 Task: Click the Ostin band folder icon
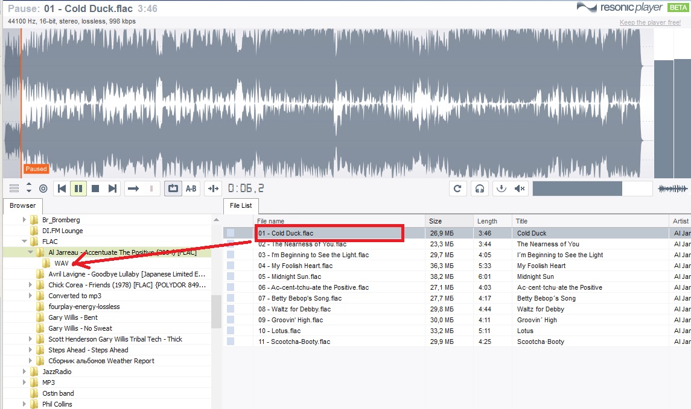tap(34, 393)
